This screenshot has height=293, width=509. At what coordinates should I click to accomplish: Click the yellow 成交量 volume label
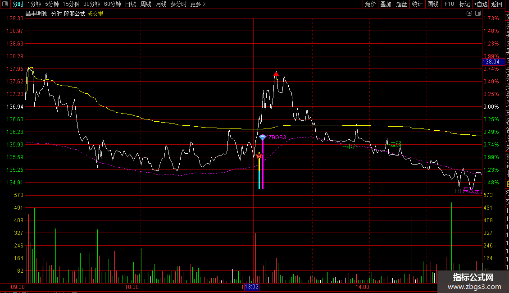click(x=95, y=14)
